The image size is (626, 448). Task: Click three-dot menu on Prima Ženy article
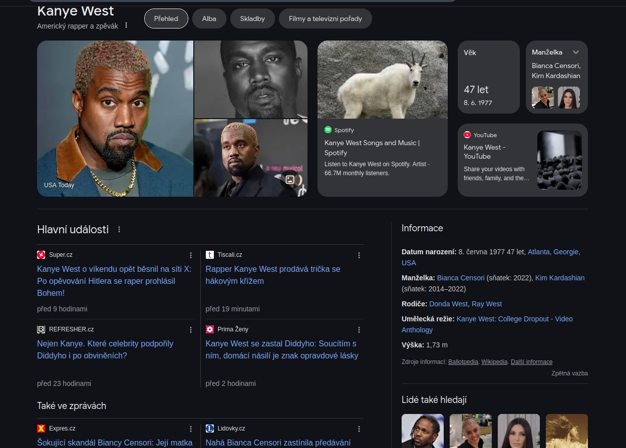point(359,330)
